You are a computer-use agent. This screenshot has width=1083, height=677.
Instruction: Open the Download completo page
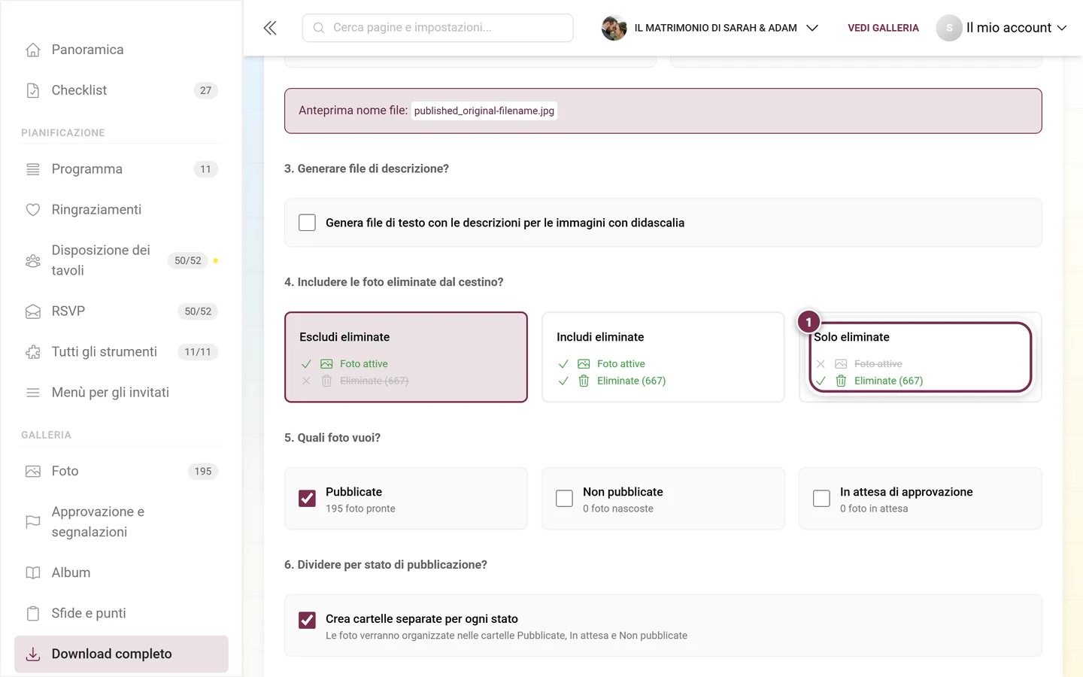click(121, 654)
